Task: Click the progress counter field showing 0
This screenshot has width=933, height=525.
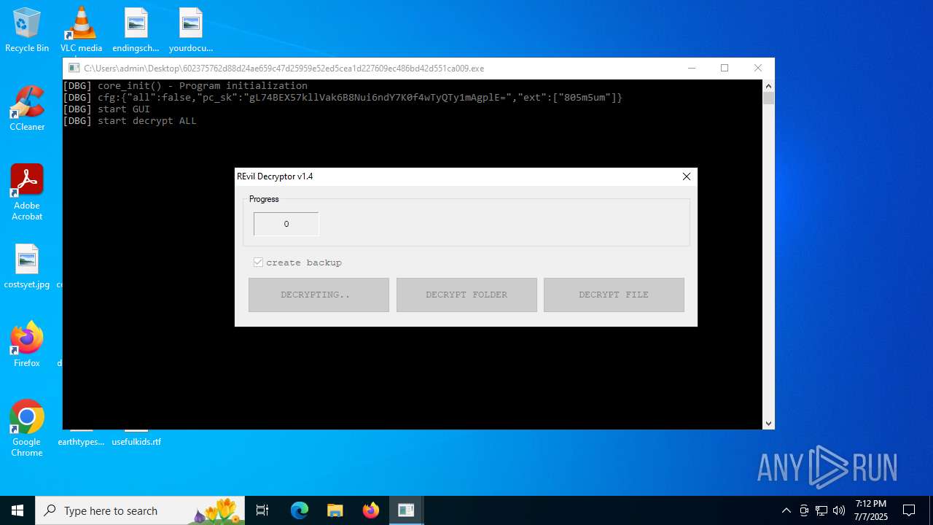Action: coord(286,224)
